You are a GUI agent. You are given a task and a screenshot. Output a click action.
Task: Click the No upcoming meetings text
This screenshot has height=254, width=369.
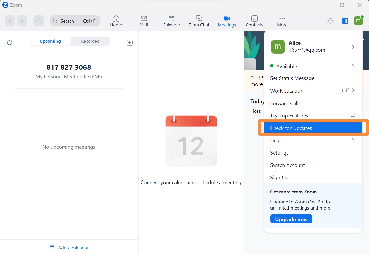pyautogui.click(x=69, y=147)
